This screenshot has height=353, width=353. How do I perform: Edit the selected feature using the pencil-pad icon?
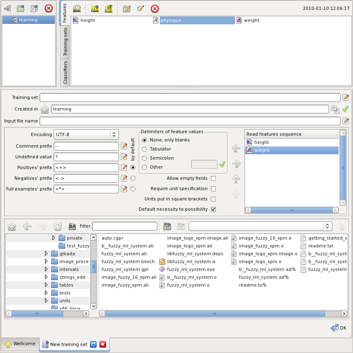[127, 8]
